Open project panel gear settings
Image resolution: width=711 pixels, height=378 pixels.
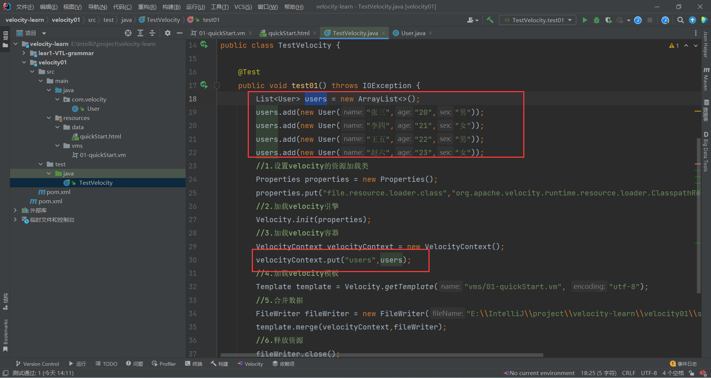[x=167, y=33]
